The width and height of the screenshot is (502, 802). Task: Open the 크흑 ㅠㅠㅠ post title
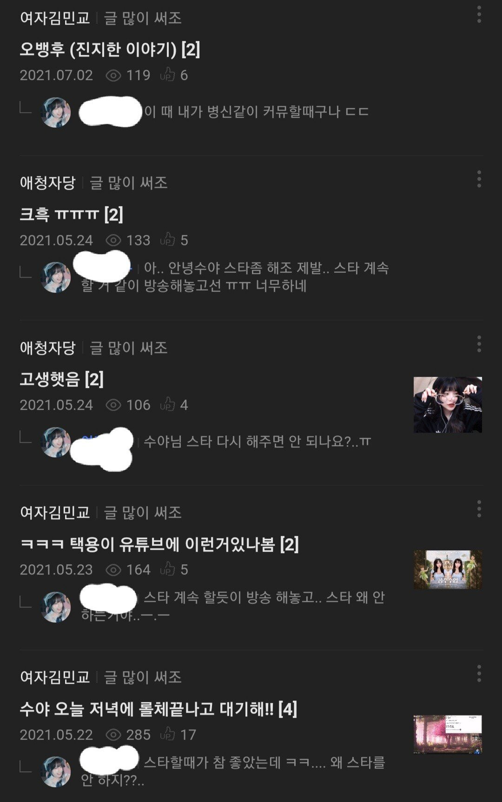click(x=71, y=214)
